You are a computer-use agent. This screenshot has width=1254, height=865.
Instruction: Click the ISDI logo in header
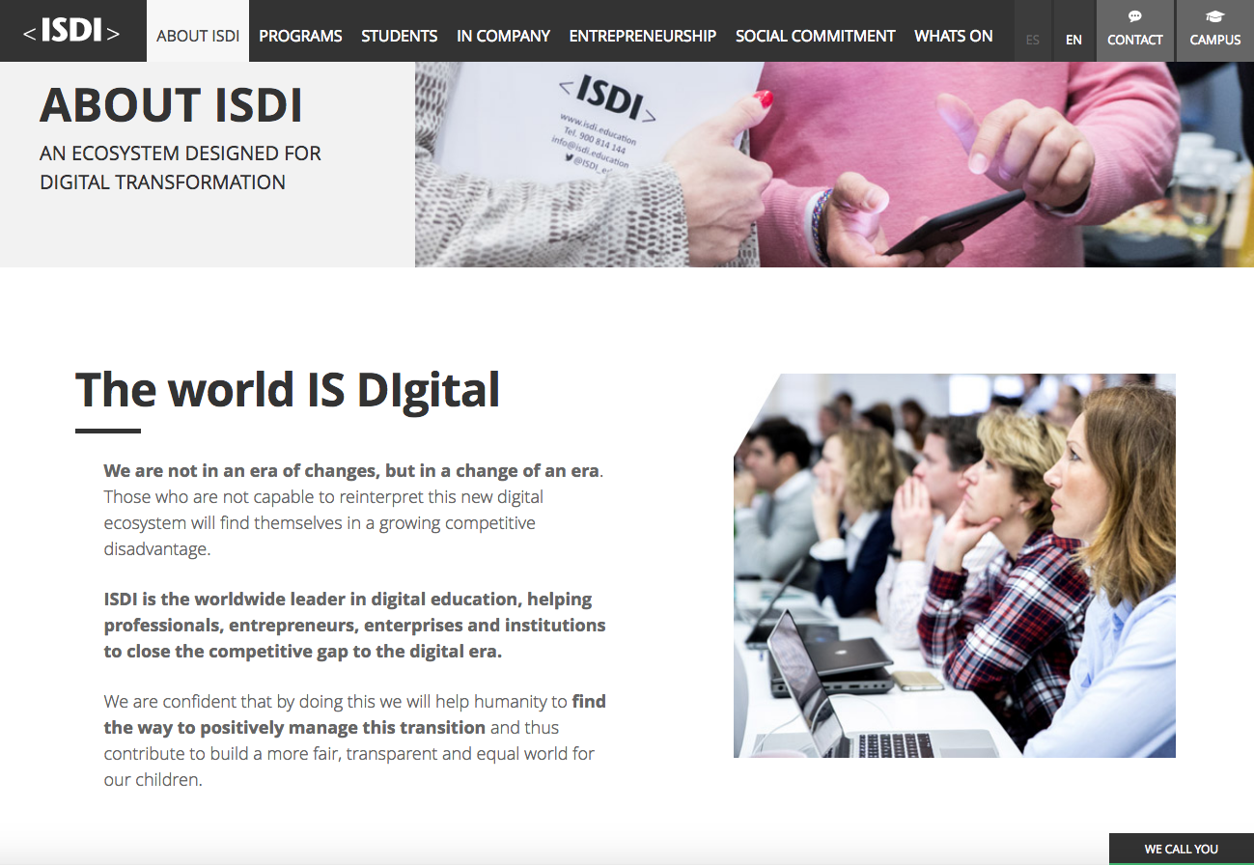[x=72, y=31]
